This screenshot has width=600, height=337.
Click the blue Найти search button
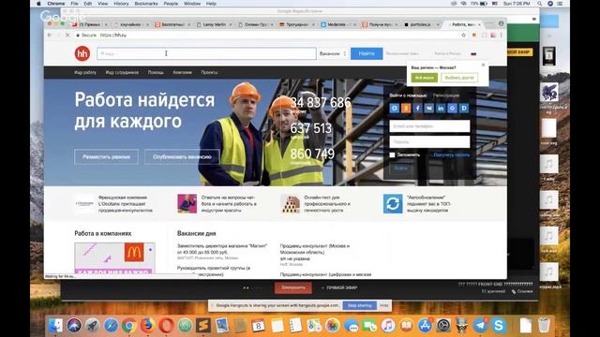click(x=367, y=53)
